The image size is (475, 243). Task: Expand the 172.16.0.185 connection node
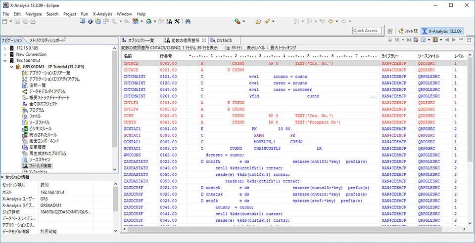[5, 48]
